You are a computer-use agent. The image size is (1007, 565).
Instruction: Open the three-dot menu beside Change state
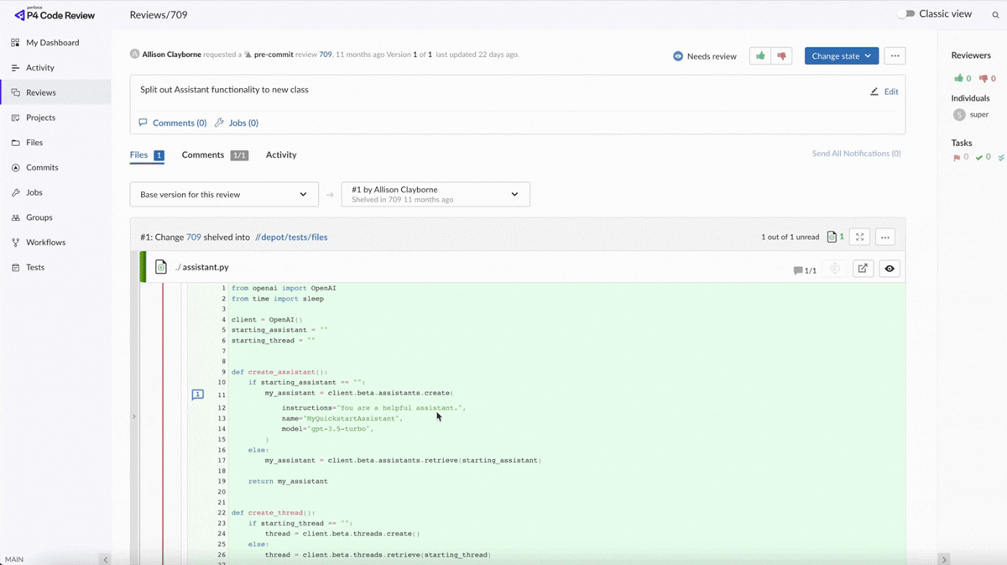coord(895,56)
